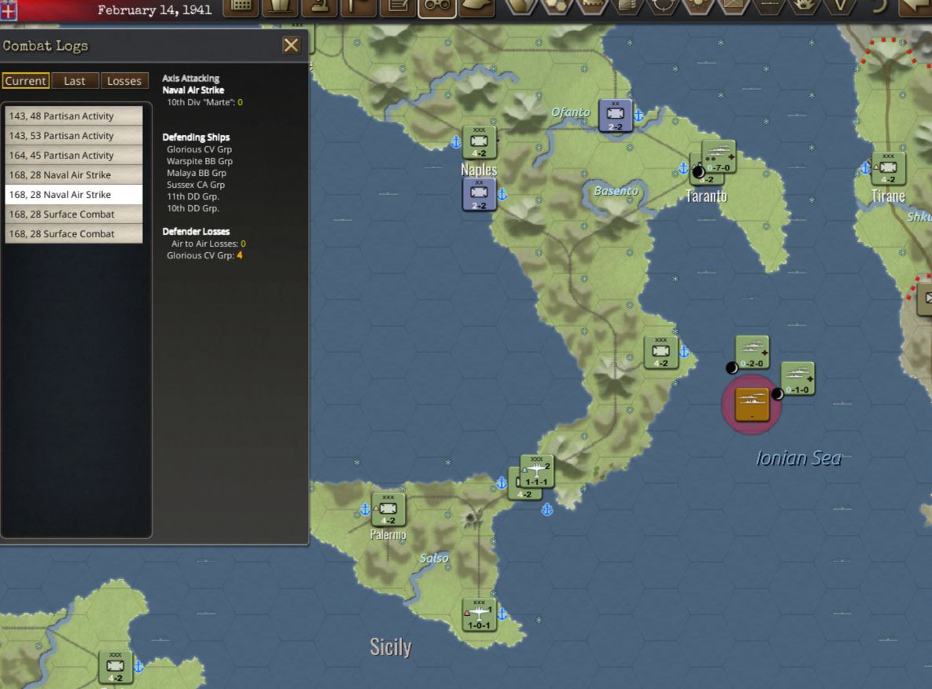Click the anchor port icon south of Messina
The width and height of the screenshot is (932, 689).
pos(547,509)
